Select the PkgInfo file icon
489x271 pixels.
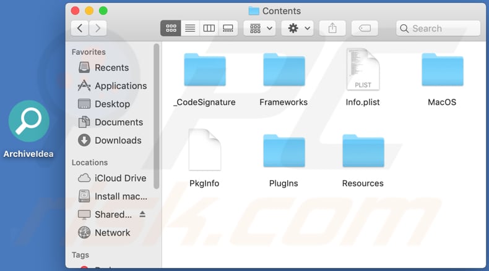pyautogui.click(x=205, y=149)
